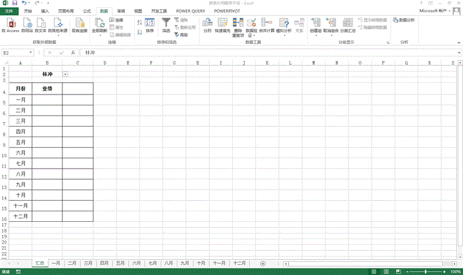Click the Consolidate (合并计算) icon
Image resolution: width=463 pixels, height=275 pixels.
tap(267, 25)
